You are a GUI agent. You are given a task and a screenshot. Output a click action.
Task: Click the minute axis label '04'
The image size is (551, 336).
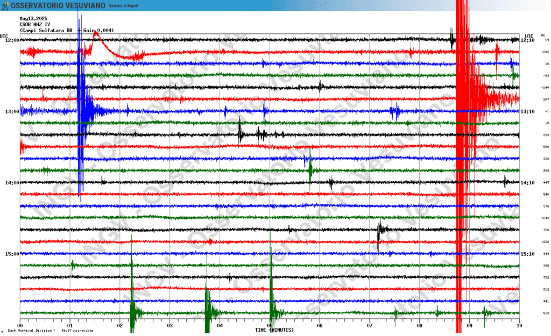click(x=220, y=326)
